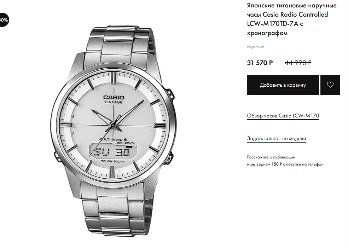Click the current price 31 570 ₽
The height and width of the screenshot is (248, 348).
[260, 63]
